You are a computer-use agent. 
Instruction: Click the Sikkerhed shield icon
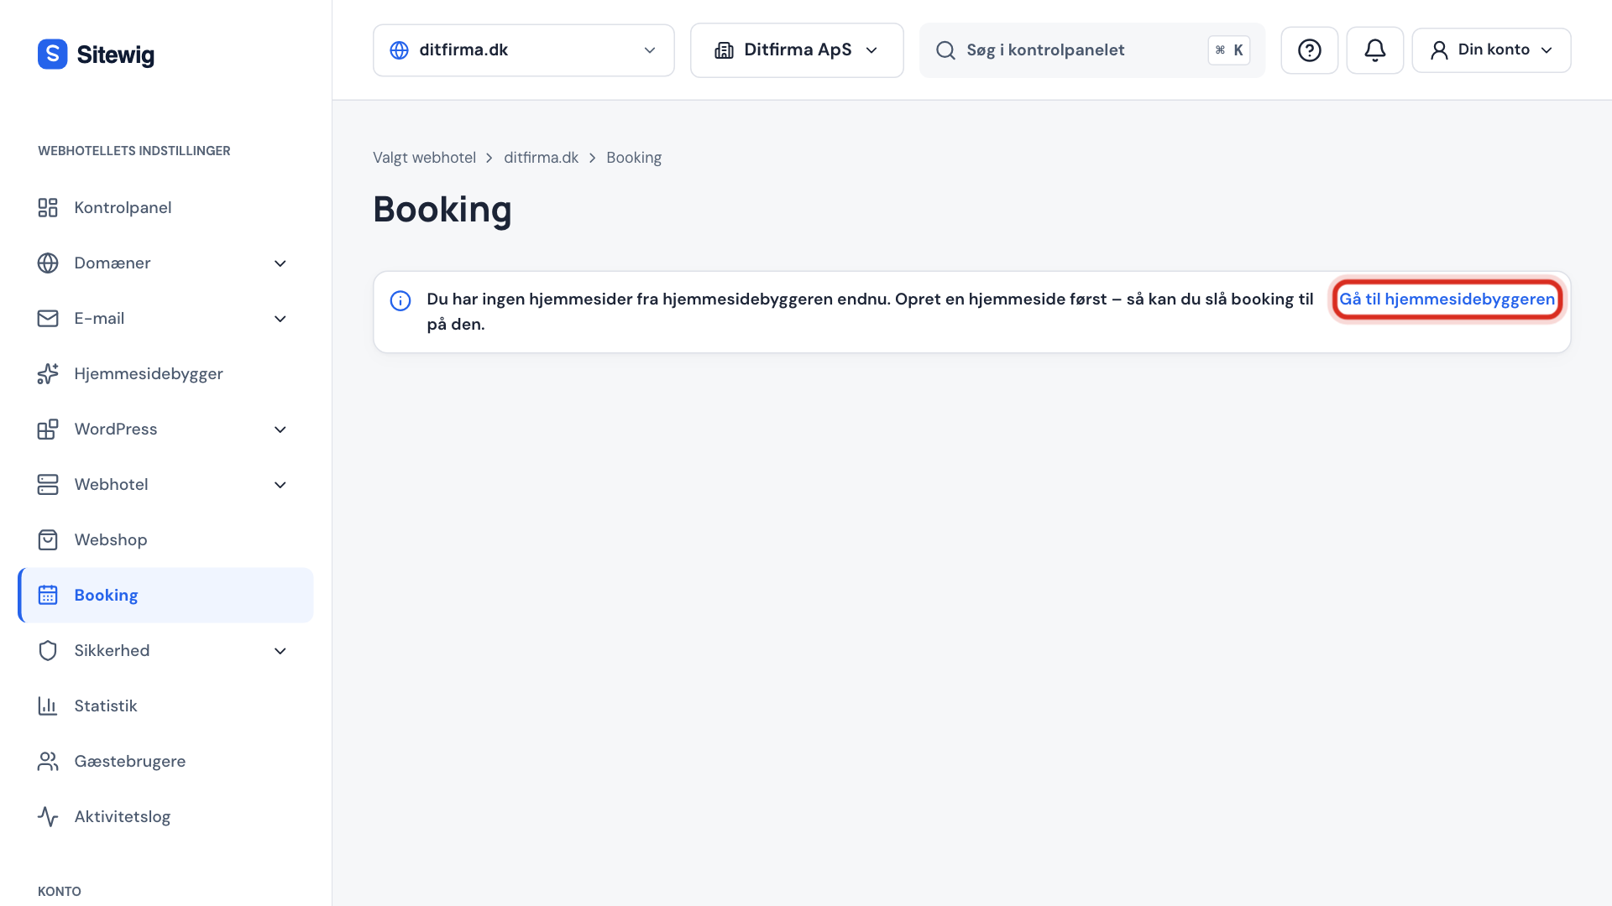tap(48, 650)
